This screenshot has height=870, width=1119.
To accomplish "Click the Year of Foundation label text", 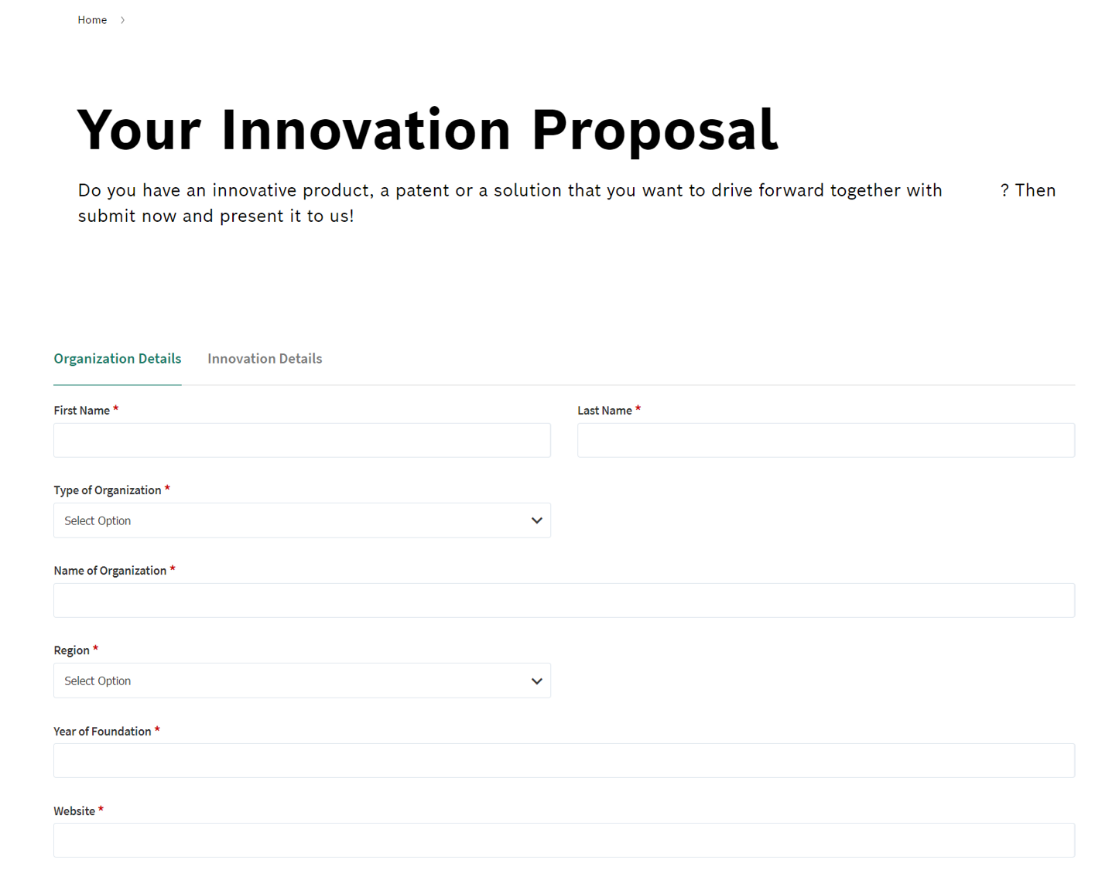I will tap(102, 732).
